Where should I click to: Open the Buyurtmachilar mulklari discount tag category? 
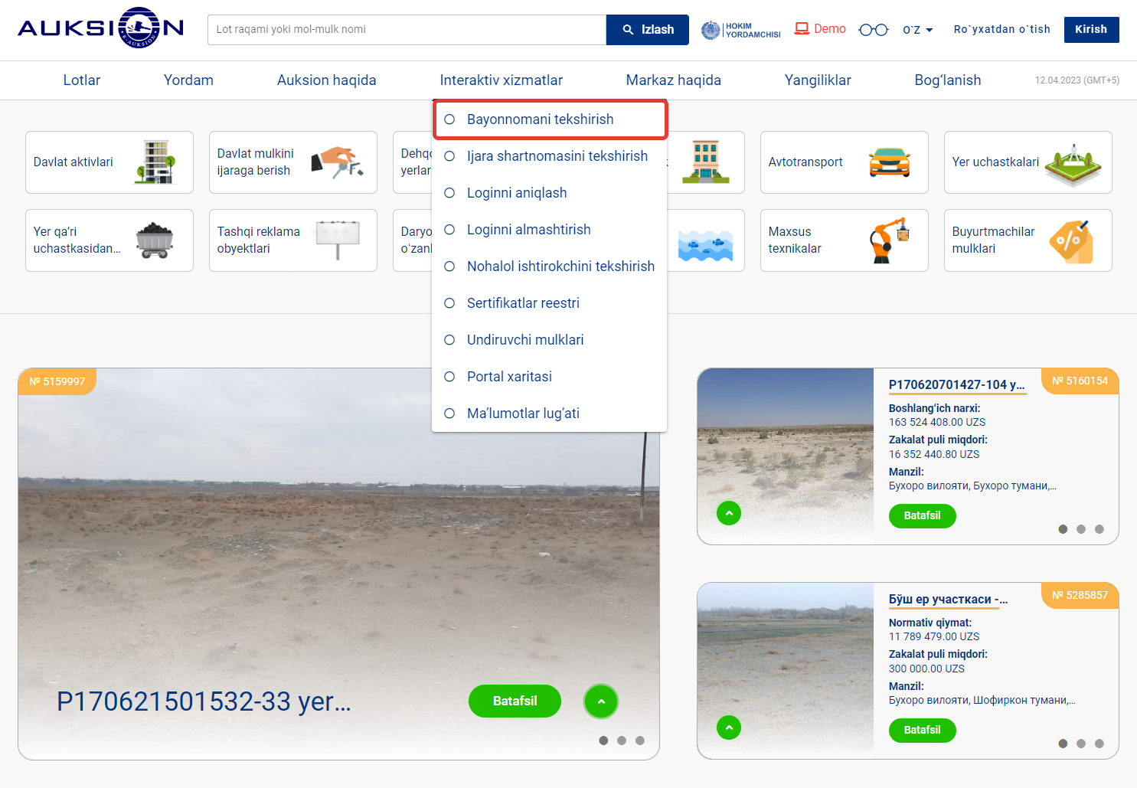pyautogui.click(x=1028, y=240)
